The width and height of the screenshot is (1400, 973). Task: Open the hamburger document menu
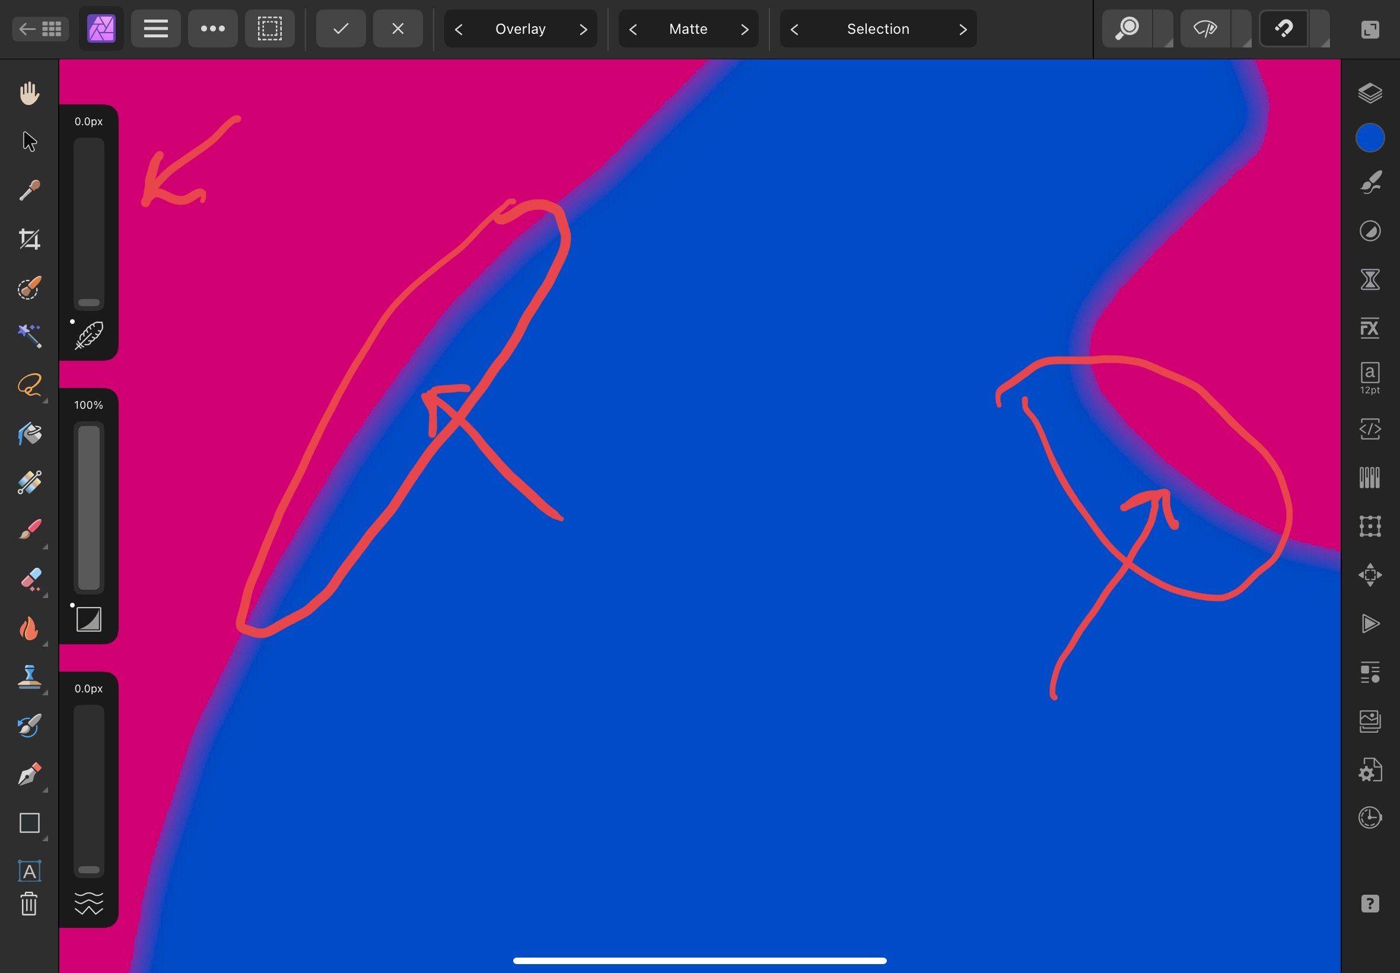click(155, 28)
